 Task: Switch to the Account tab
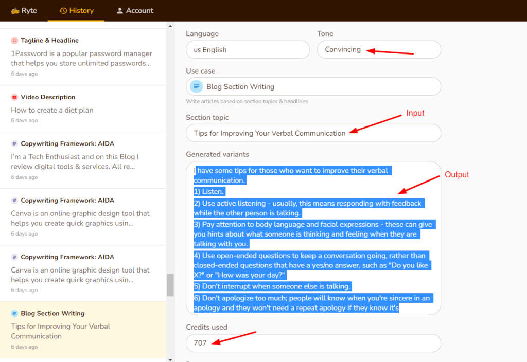pyautogui.click(x=134, y=10)
